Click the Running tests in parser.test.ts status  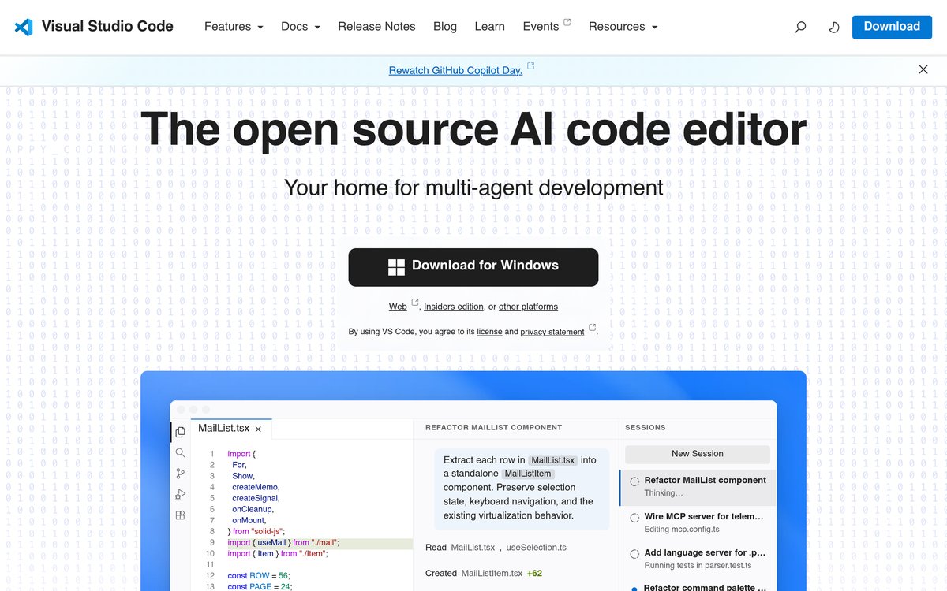click(x=698, y=566)
